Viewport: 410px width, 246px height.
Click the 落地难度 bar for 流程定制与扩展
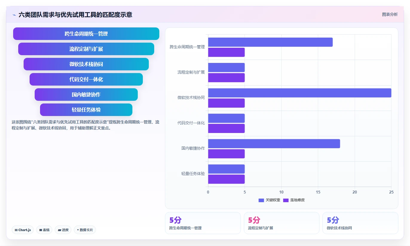pyautogui.click(x=226, y=78)
